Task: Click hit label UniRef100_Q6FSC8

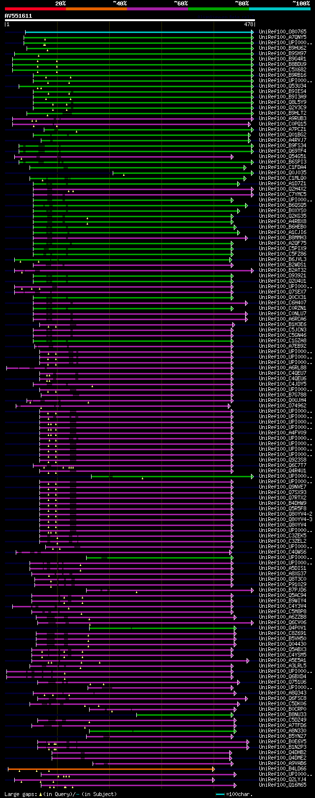Action: point(283,698)
